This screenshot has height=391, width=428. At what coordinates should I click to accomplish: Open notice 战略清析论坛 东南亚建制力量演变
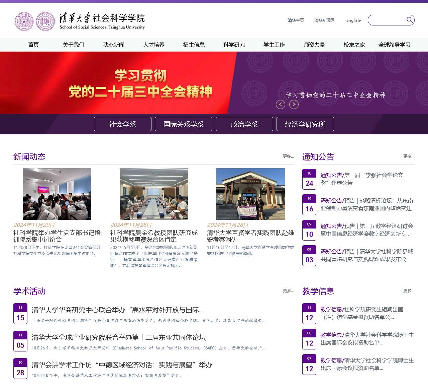point(367,204)
